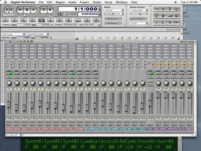This screenshot has height=151, width=201.
Task: Click the squiggly wave icon in window grid
Action: coord(170,22)
